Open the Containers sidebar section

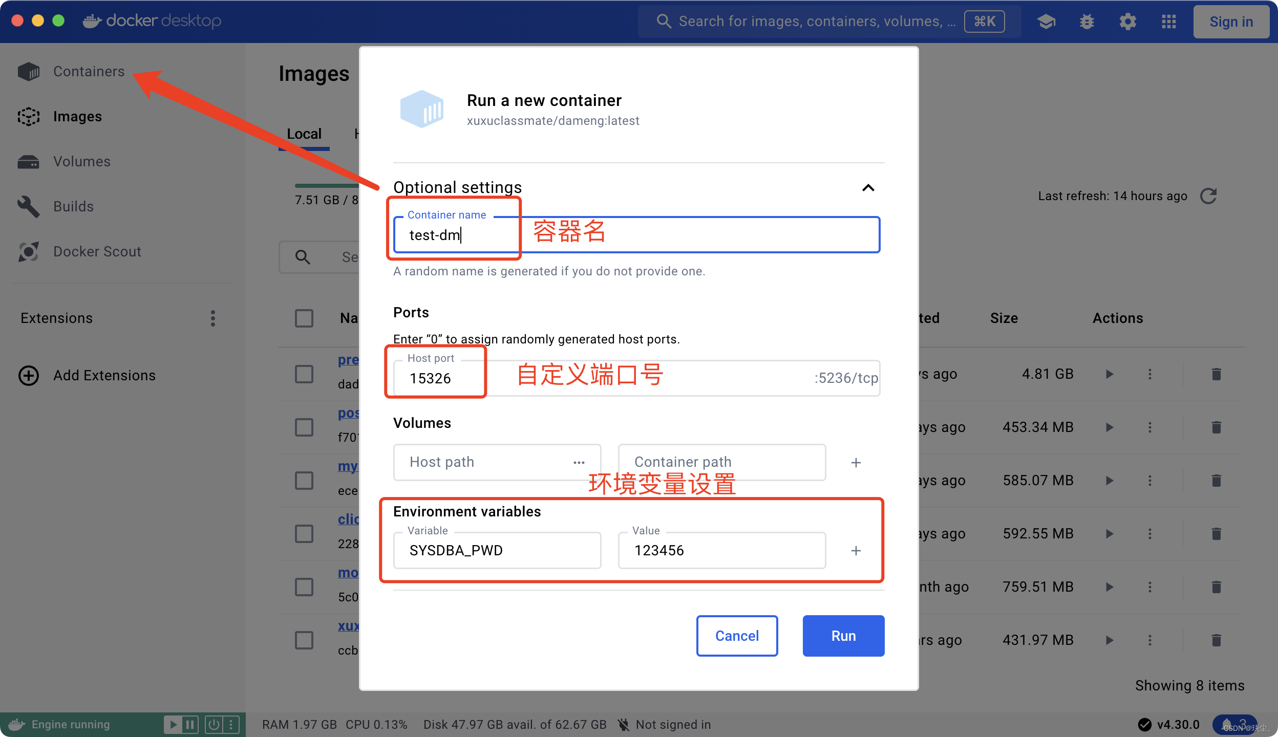(72, 71)
